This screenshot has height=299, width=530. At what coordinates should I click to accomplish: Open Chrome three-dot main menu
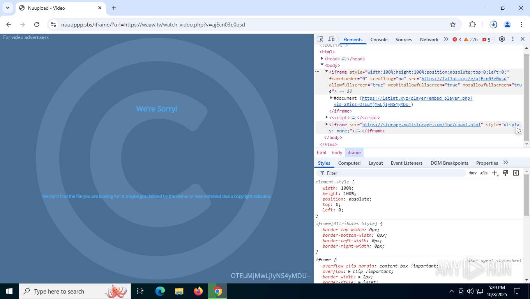pos(521,25)
